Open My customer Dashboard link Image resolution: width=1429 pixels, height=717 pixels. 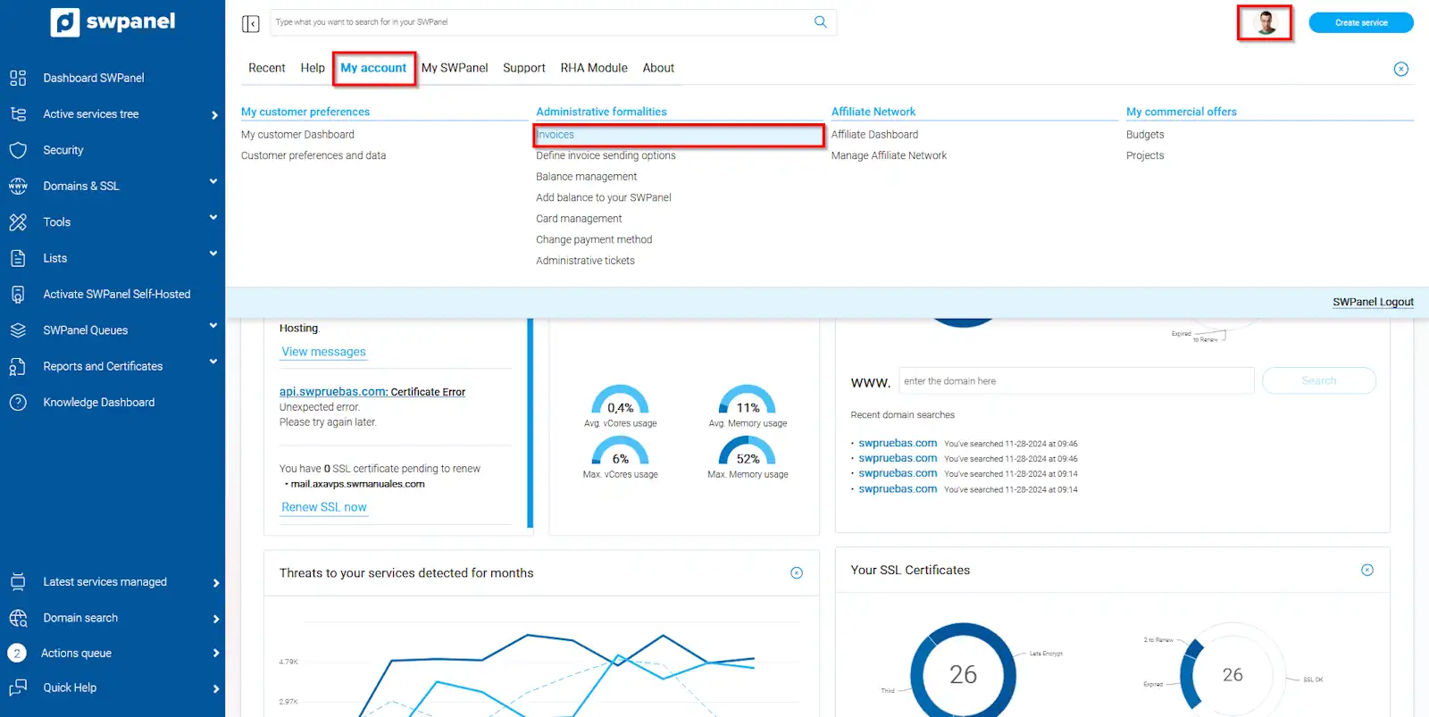click(297, 135)
